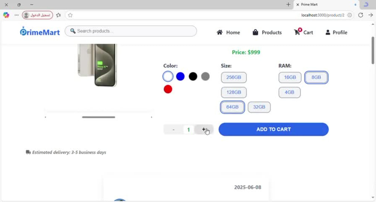
Task: Select the black color swatch
Action: (x=193, y=77)
